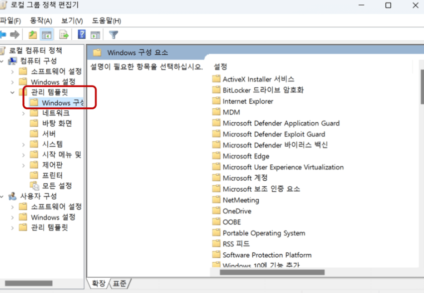
Task: Click the 모든 설정 settings icon in tree
Action: click(x=35, y=186)
